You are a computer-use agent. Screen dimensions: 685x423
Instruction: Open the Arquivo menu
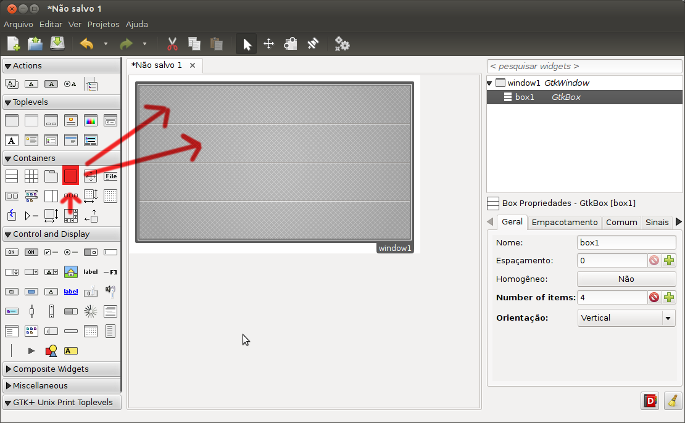18,24
